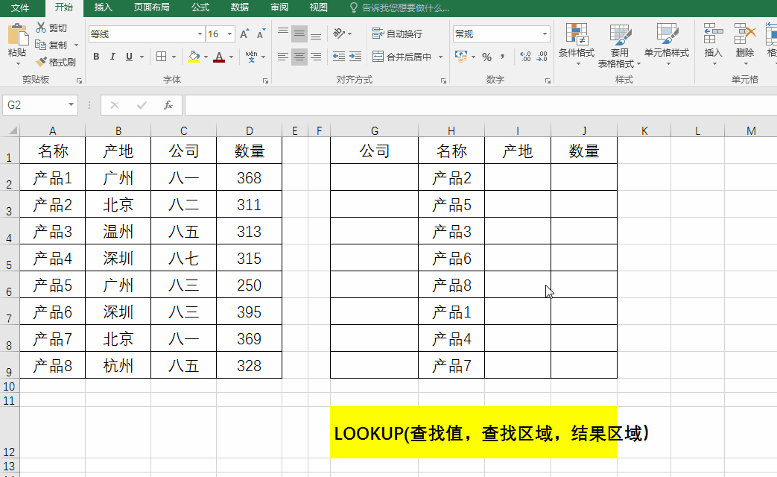The image size is (777, 477).
Task: Toggle Wrap Text (自动换行)
Action: tap(397, 34)
